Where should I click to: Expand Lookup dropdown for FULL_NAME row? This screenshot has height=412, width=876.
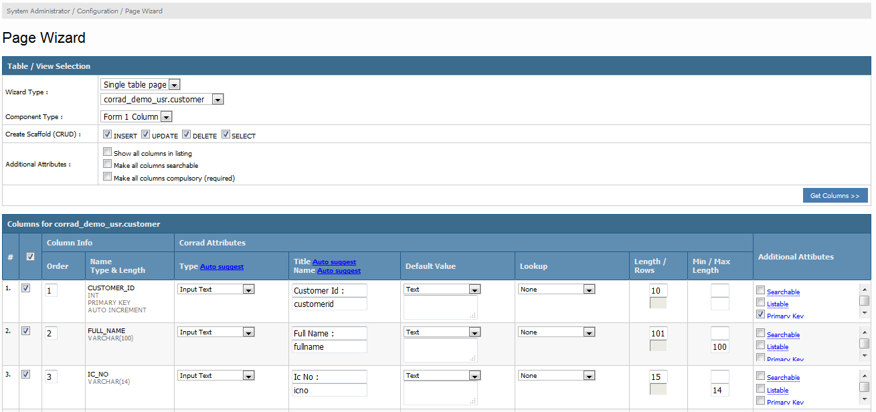click(556, 332)
